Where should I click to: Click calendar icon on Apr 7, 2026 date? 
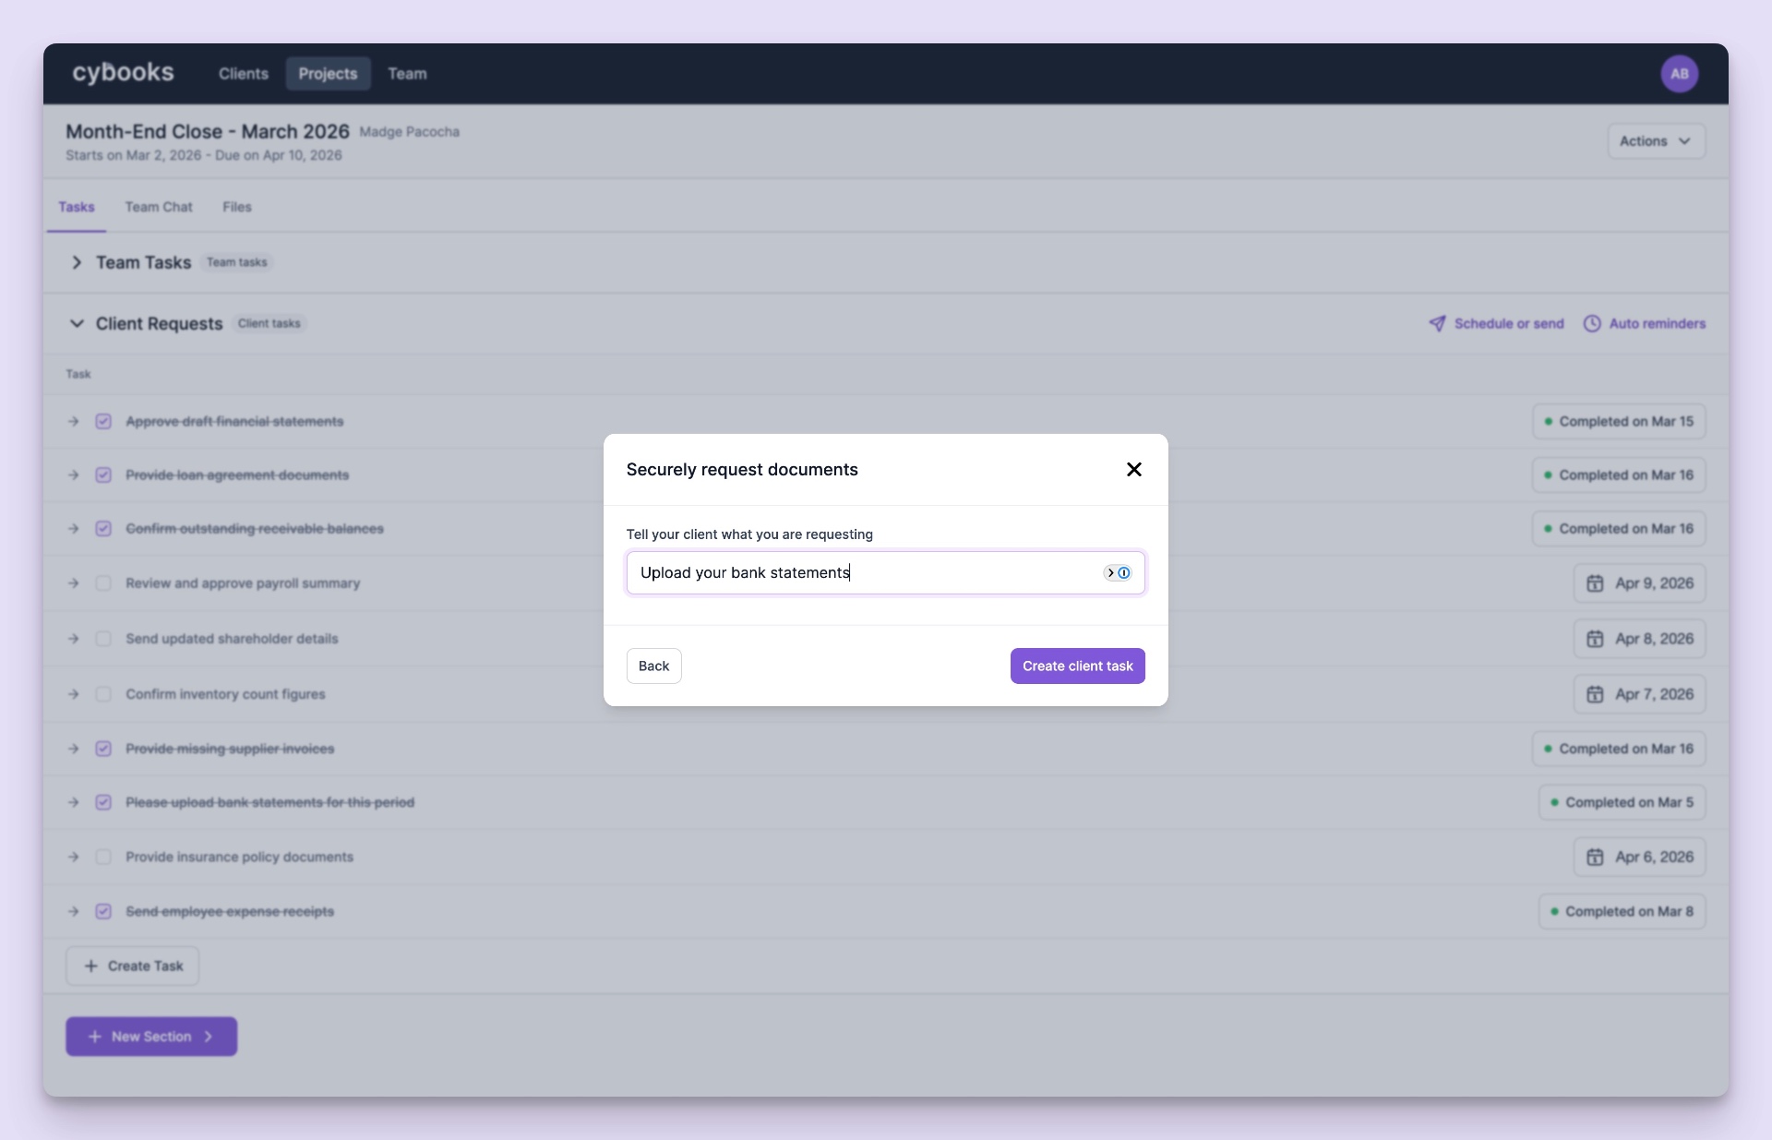click(x=1595, y=694)
